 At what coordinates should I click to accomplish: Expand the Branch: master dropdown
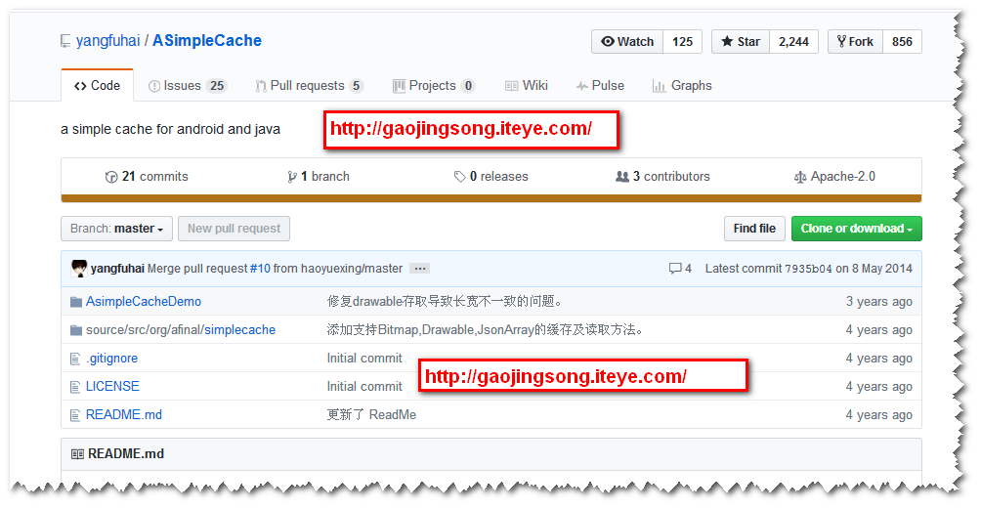click(116, 229)
